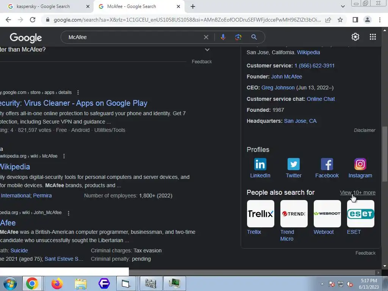Open Firefox from the taskbar
Screen dimensions: 388x291
[x=57, y=283]
